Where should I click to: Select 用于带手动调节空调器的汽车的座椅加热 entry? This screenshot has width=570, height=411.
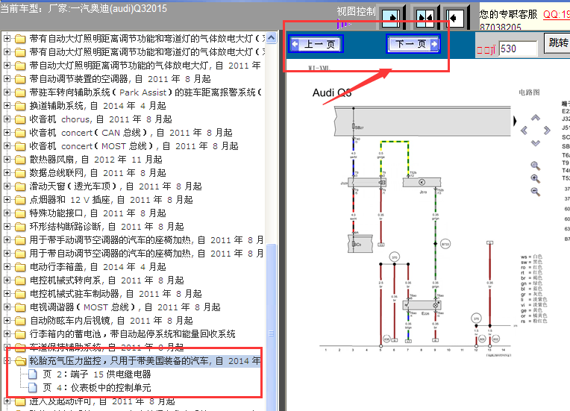146,240
